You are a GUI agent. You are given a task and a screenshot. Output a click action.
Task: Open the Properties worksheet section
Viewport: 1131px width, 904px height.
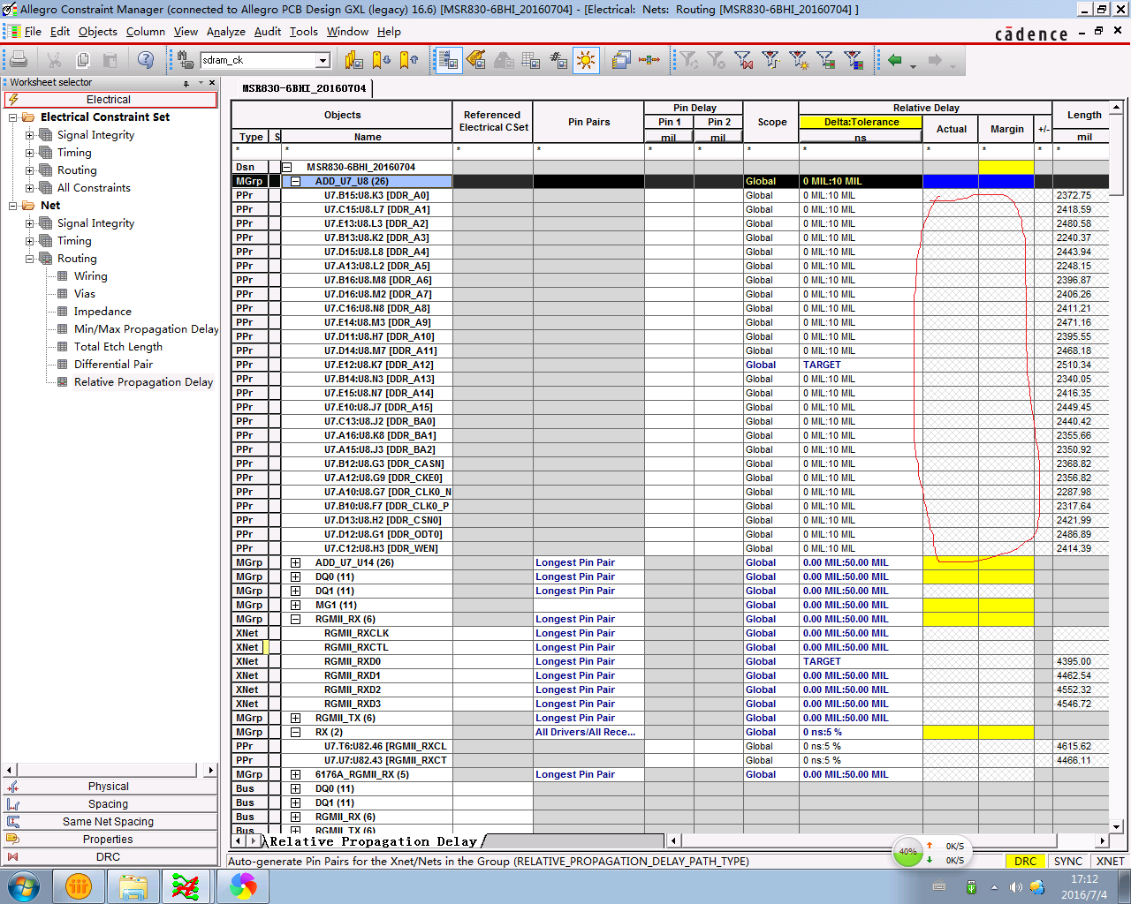108,840
